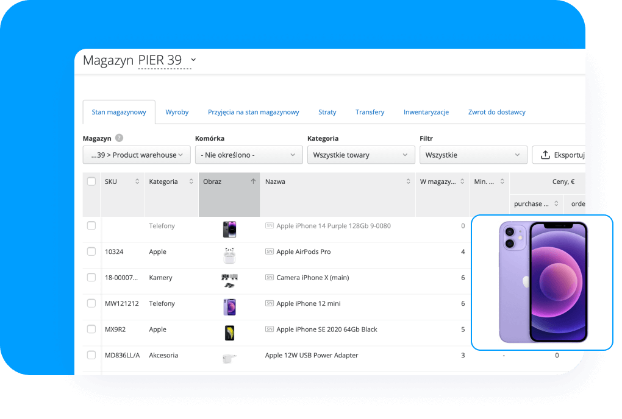Image resolution: width=622 pixels, height=419 pixels.
Task: Sort by SKU column arrows
Action: [137, 181]
